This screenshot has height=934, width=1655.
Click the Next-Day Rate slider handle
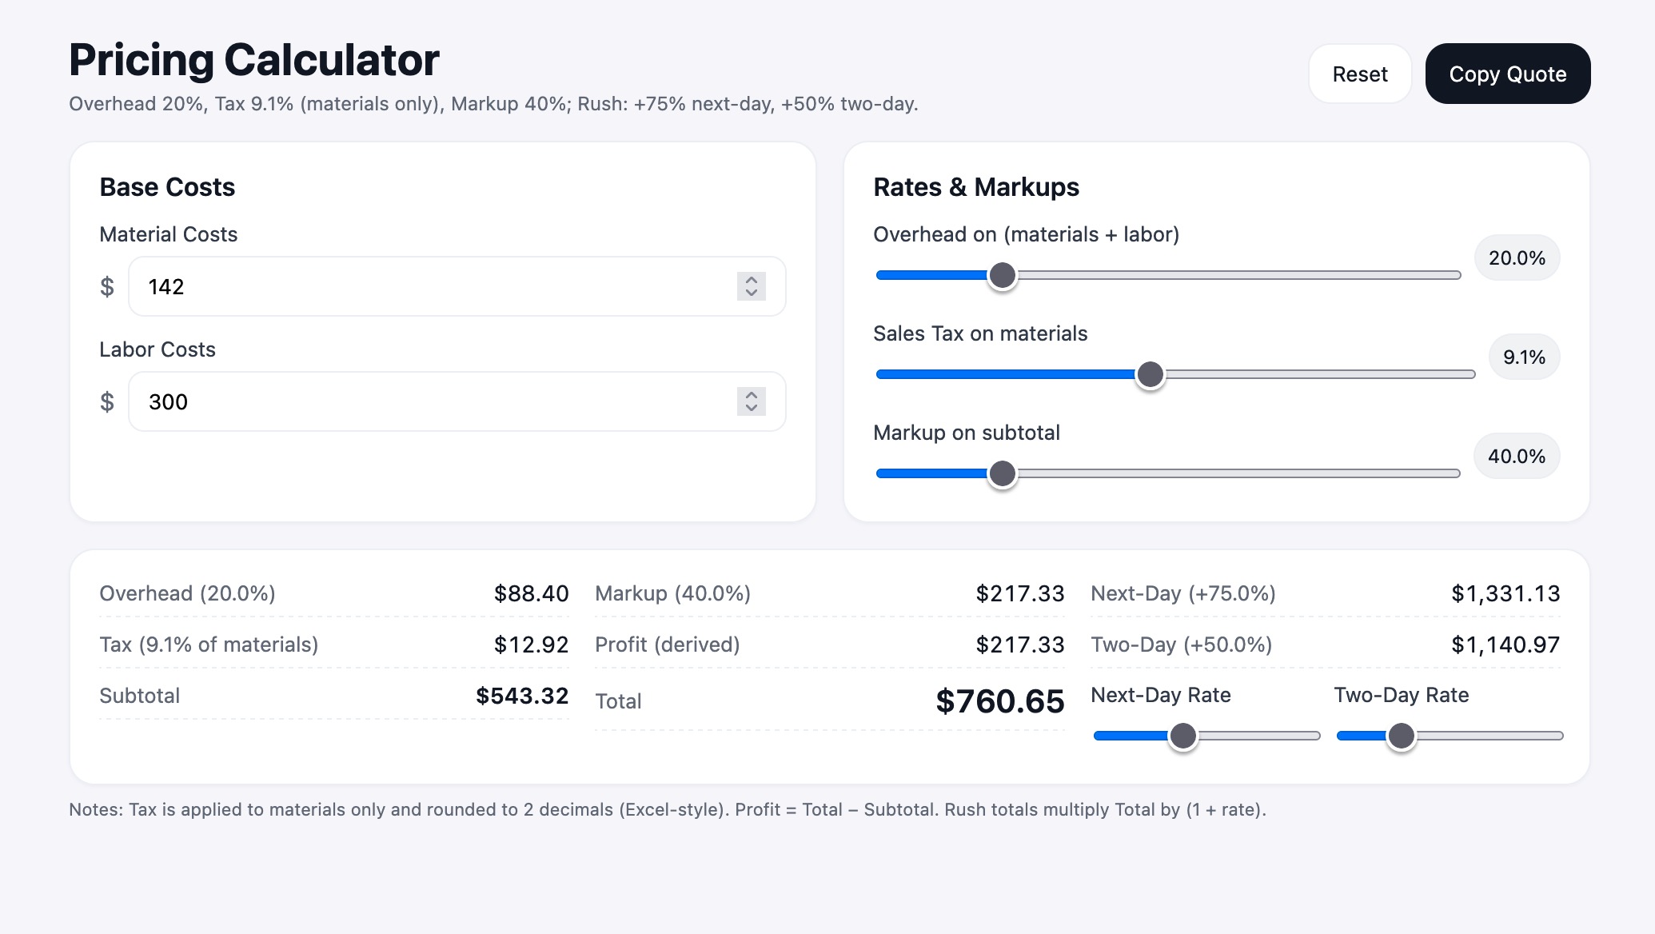[1182, 736]
